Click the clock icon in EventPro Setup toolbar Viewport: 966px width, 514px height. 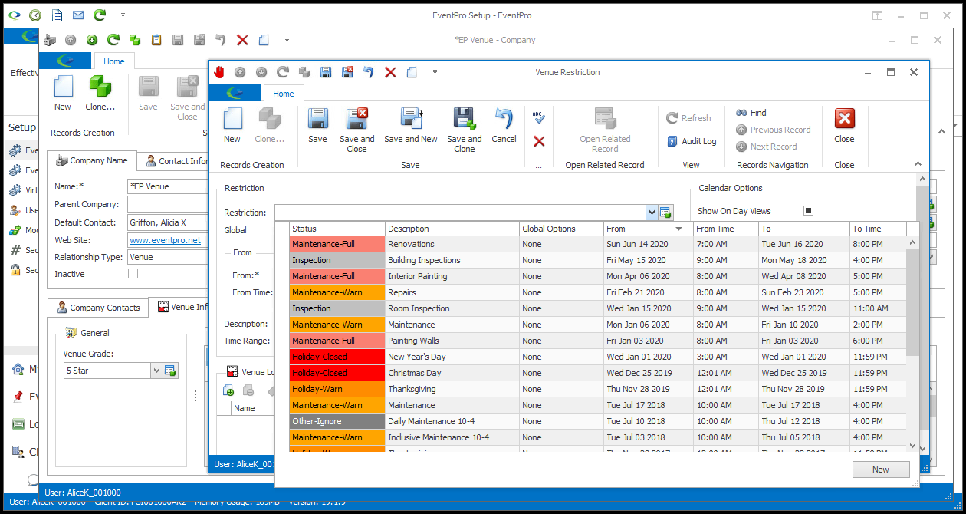coord(35,15)
